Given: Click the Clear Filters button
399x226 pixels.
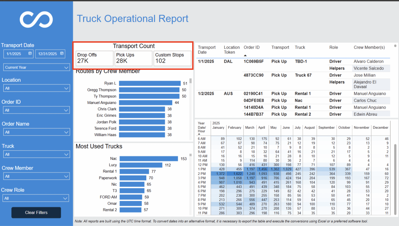Looking at the screenshot, I should click(x=36, y=212).
